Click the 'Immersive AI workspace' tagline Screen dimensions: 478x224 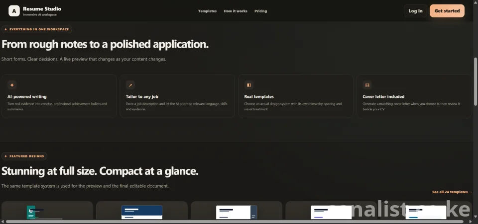[40, 14]
